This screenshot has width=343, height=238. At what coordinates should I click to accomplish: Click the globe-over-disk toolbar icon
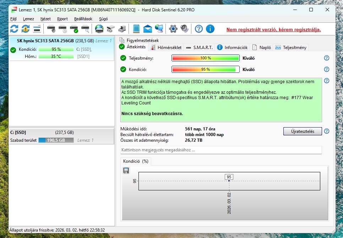click(x=99, y=29)
